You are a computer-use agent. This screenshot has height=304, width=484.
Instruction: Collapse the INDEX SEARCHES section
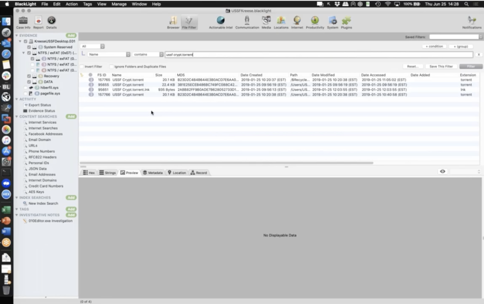coord(17,198)
